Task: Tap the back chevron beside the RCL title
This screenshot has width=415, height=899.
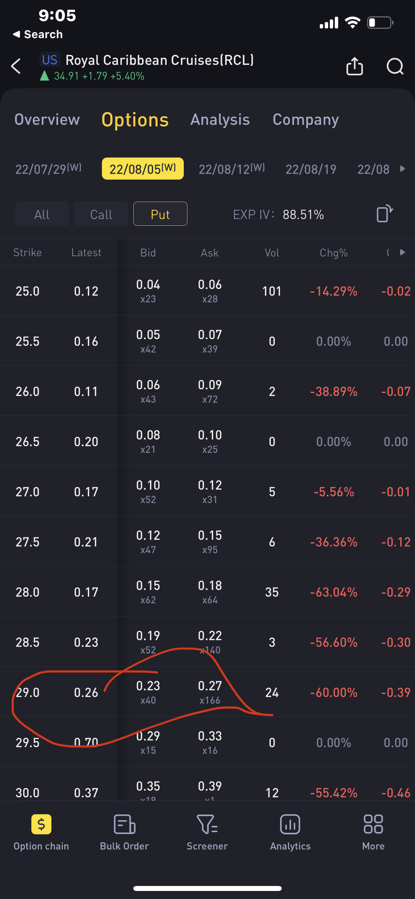Action: [x=16, y=66]
